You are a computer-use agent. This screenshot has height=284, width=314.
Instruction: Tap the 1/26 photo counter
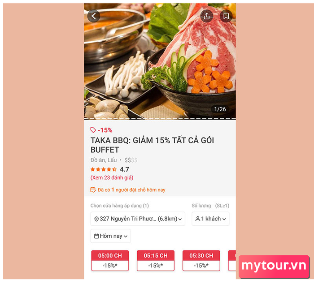click(x=220, y=109)
